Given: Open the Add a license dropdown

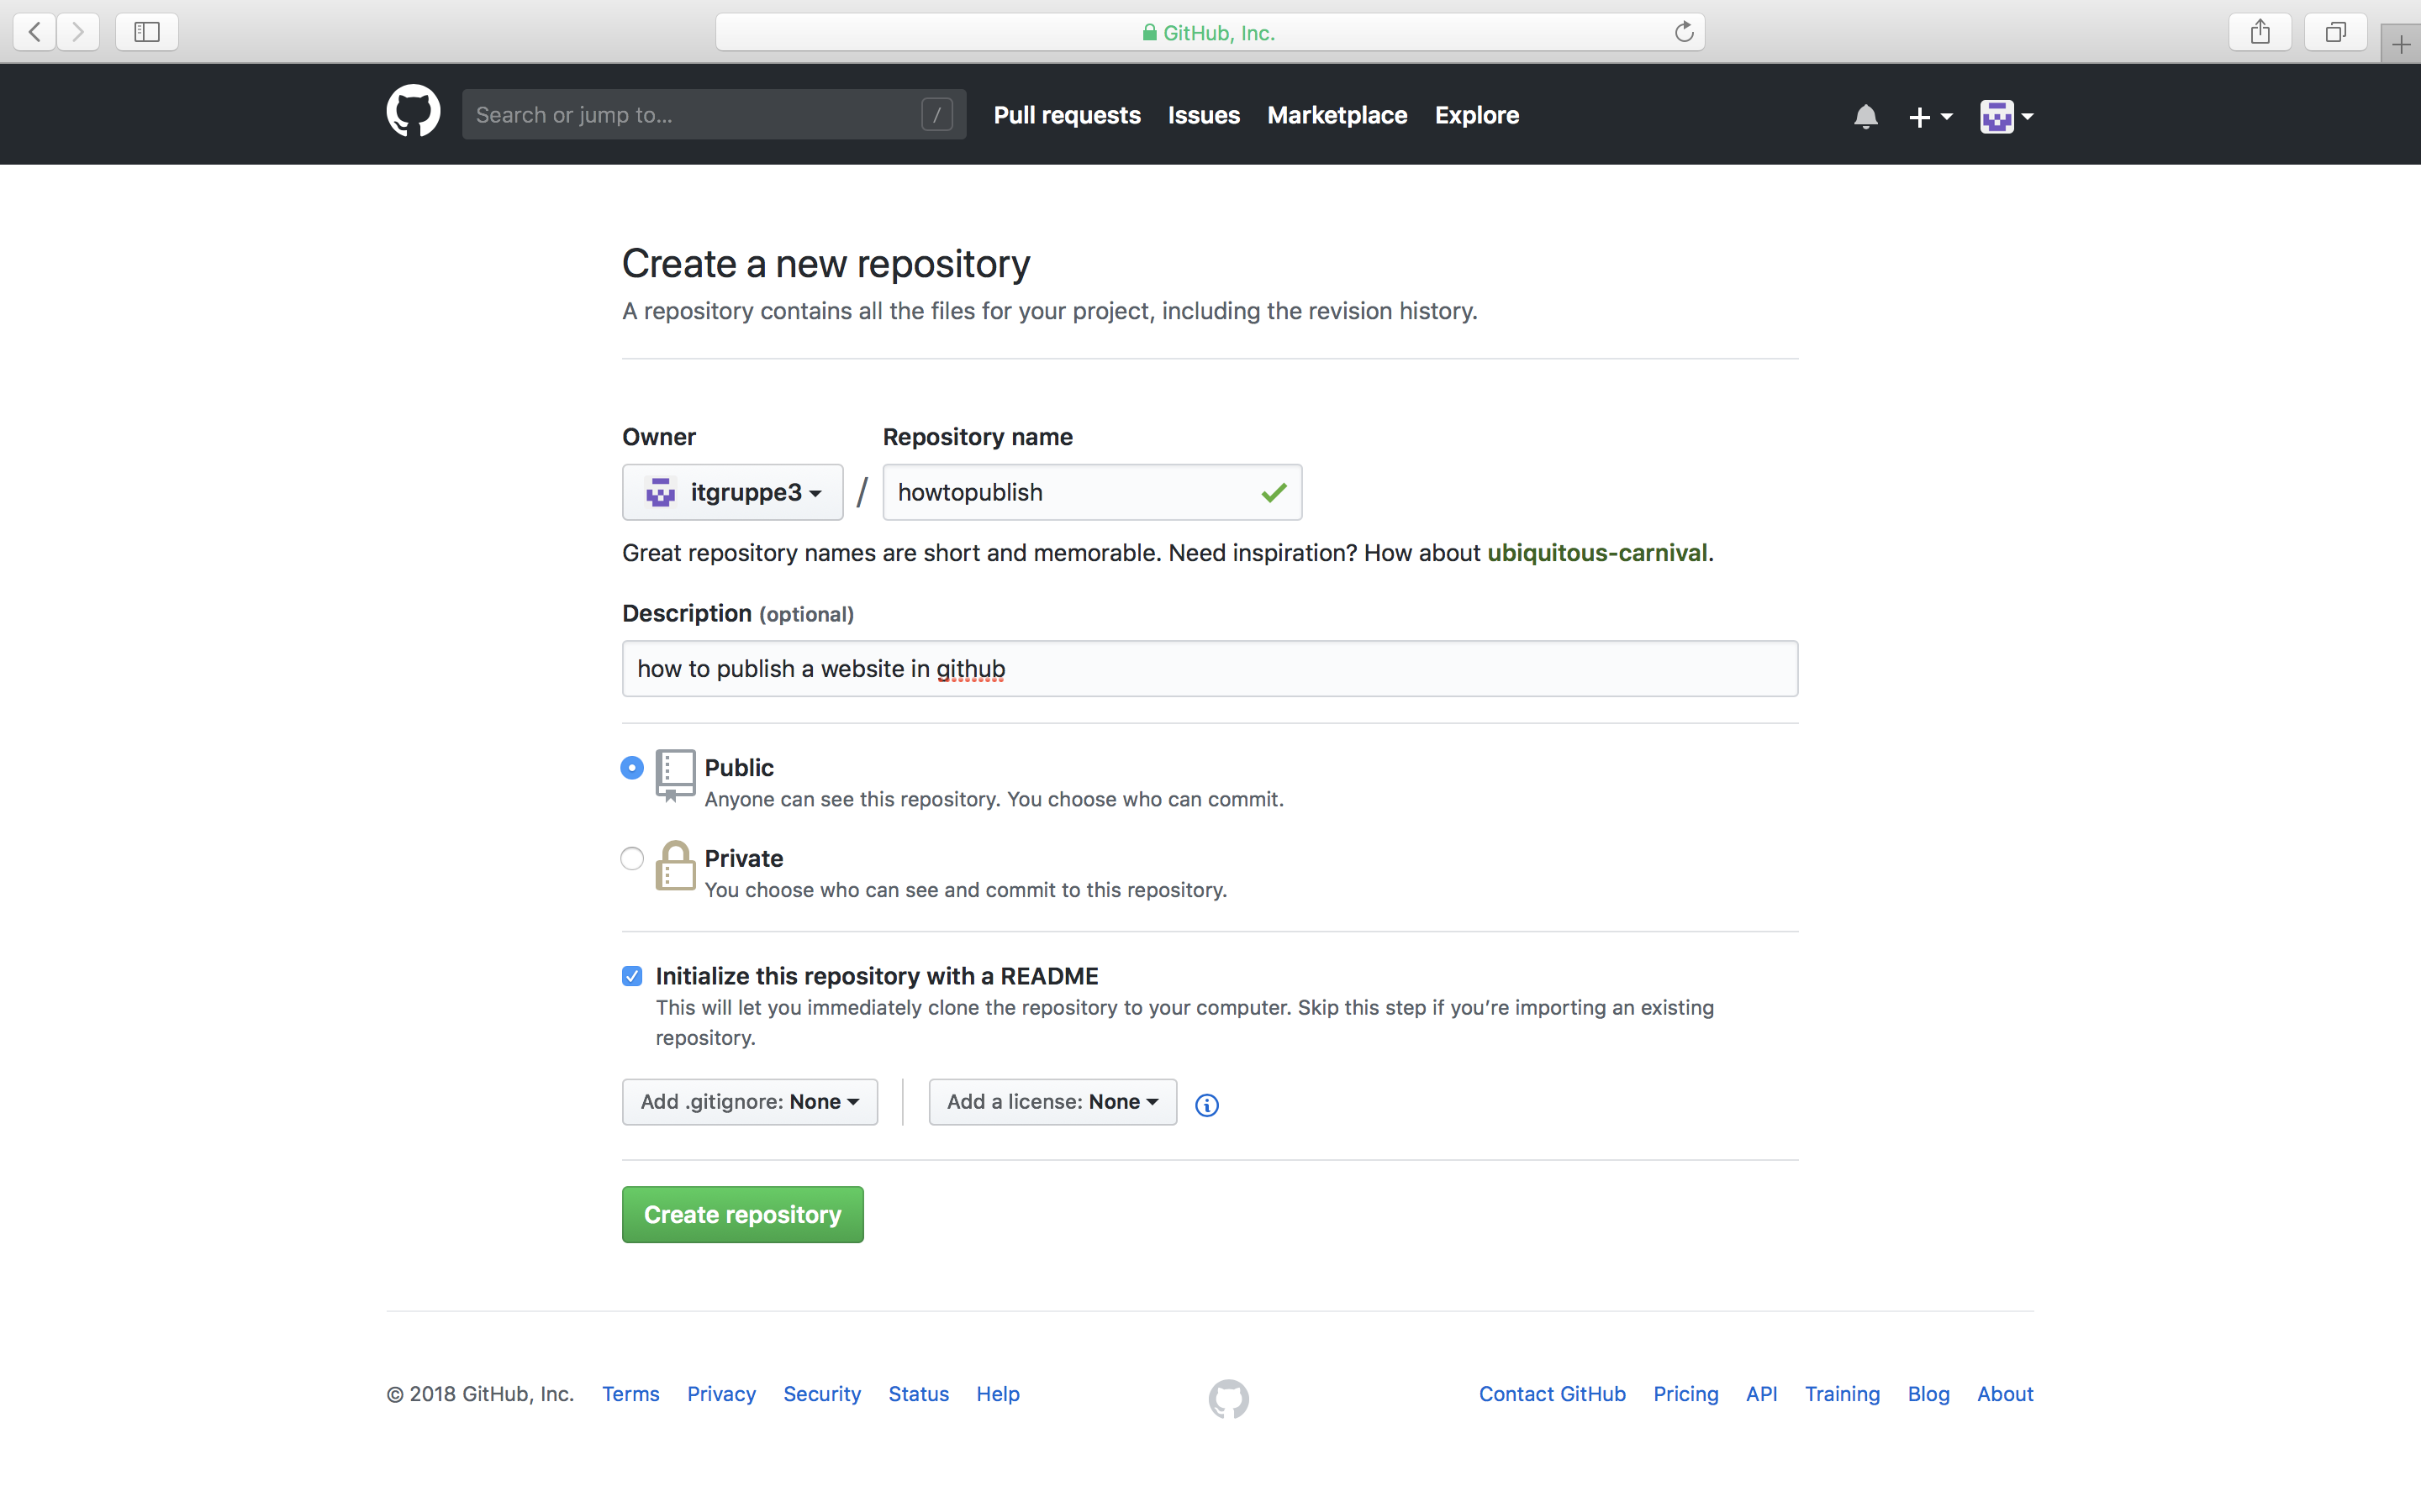Looking at the screenshot, I should pos(1052,1101).
